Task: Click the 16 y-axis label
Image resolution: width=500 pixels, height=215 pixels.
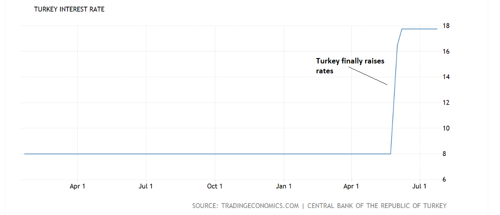Action: pyautogui.click(x=446, y=51)
